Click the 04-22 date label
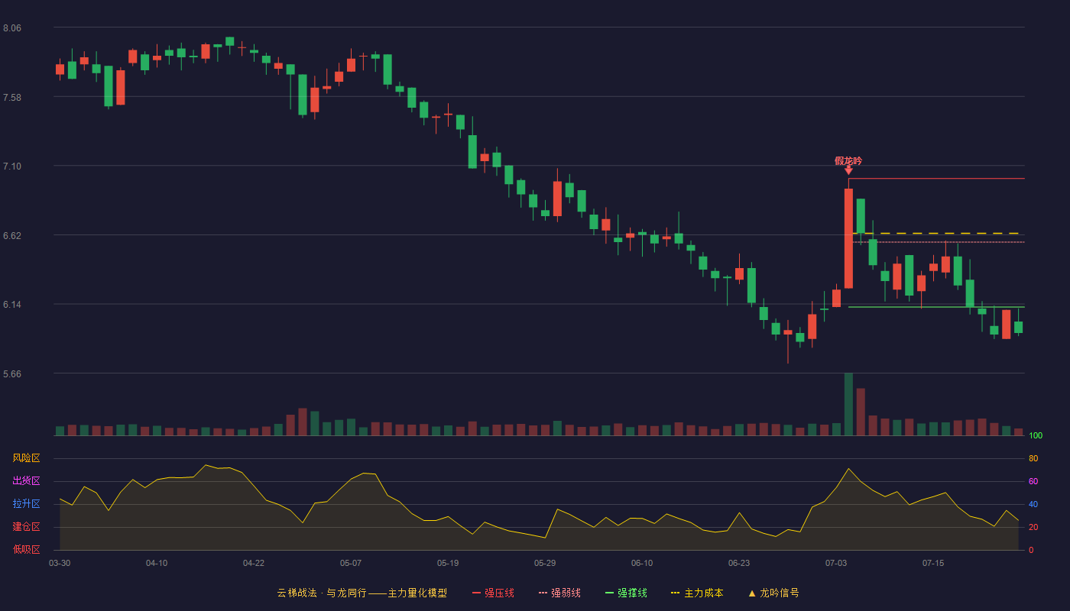1070x611 pixels. (x=254, y=563)
